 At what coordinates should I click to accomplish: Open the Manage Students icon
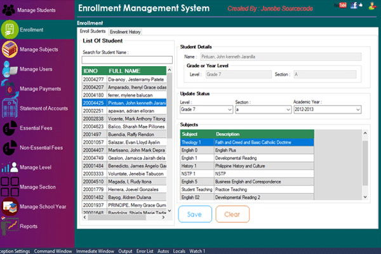(x=9, y=10)
